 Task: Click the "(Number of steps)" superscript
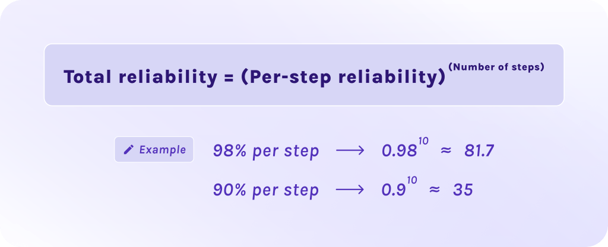pos(496,67)
